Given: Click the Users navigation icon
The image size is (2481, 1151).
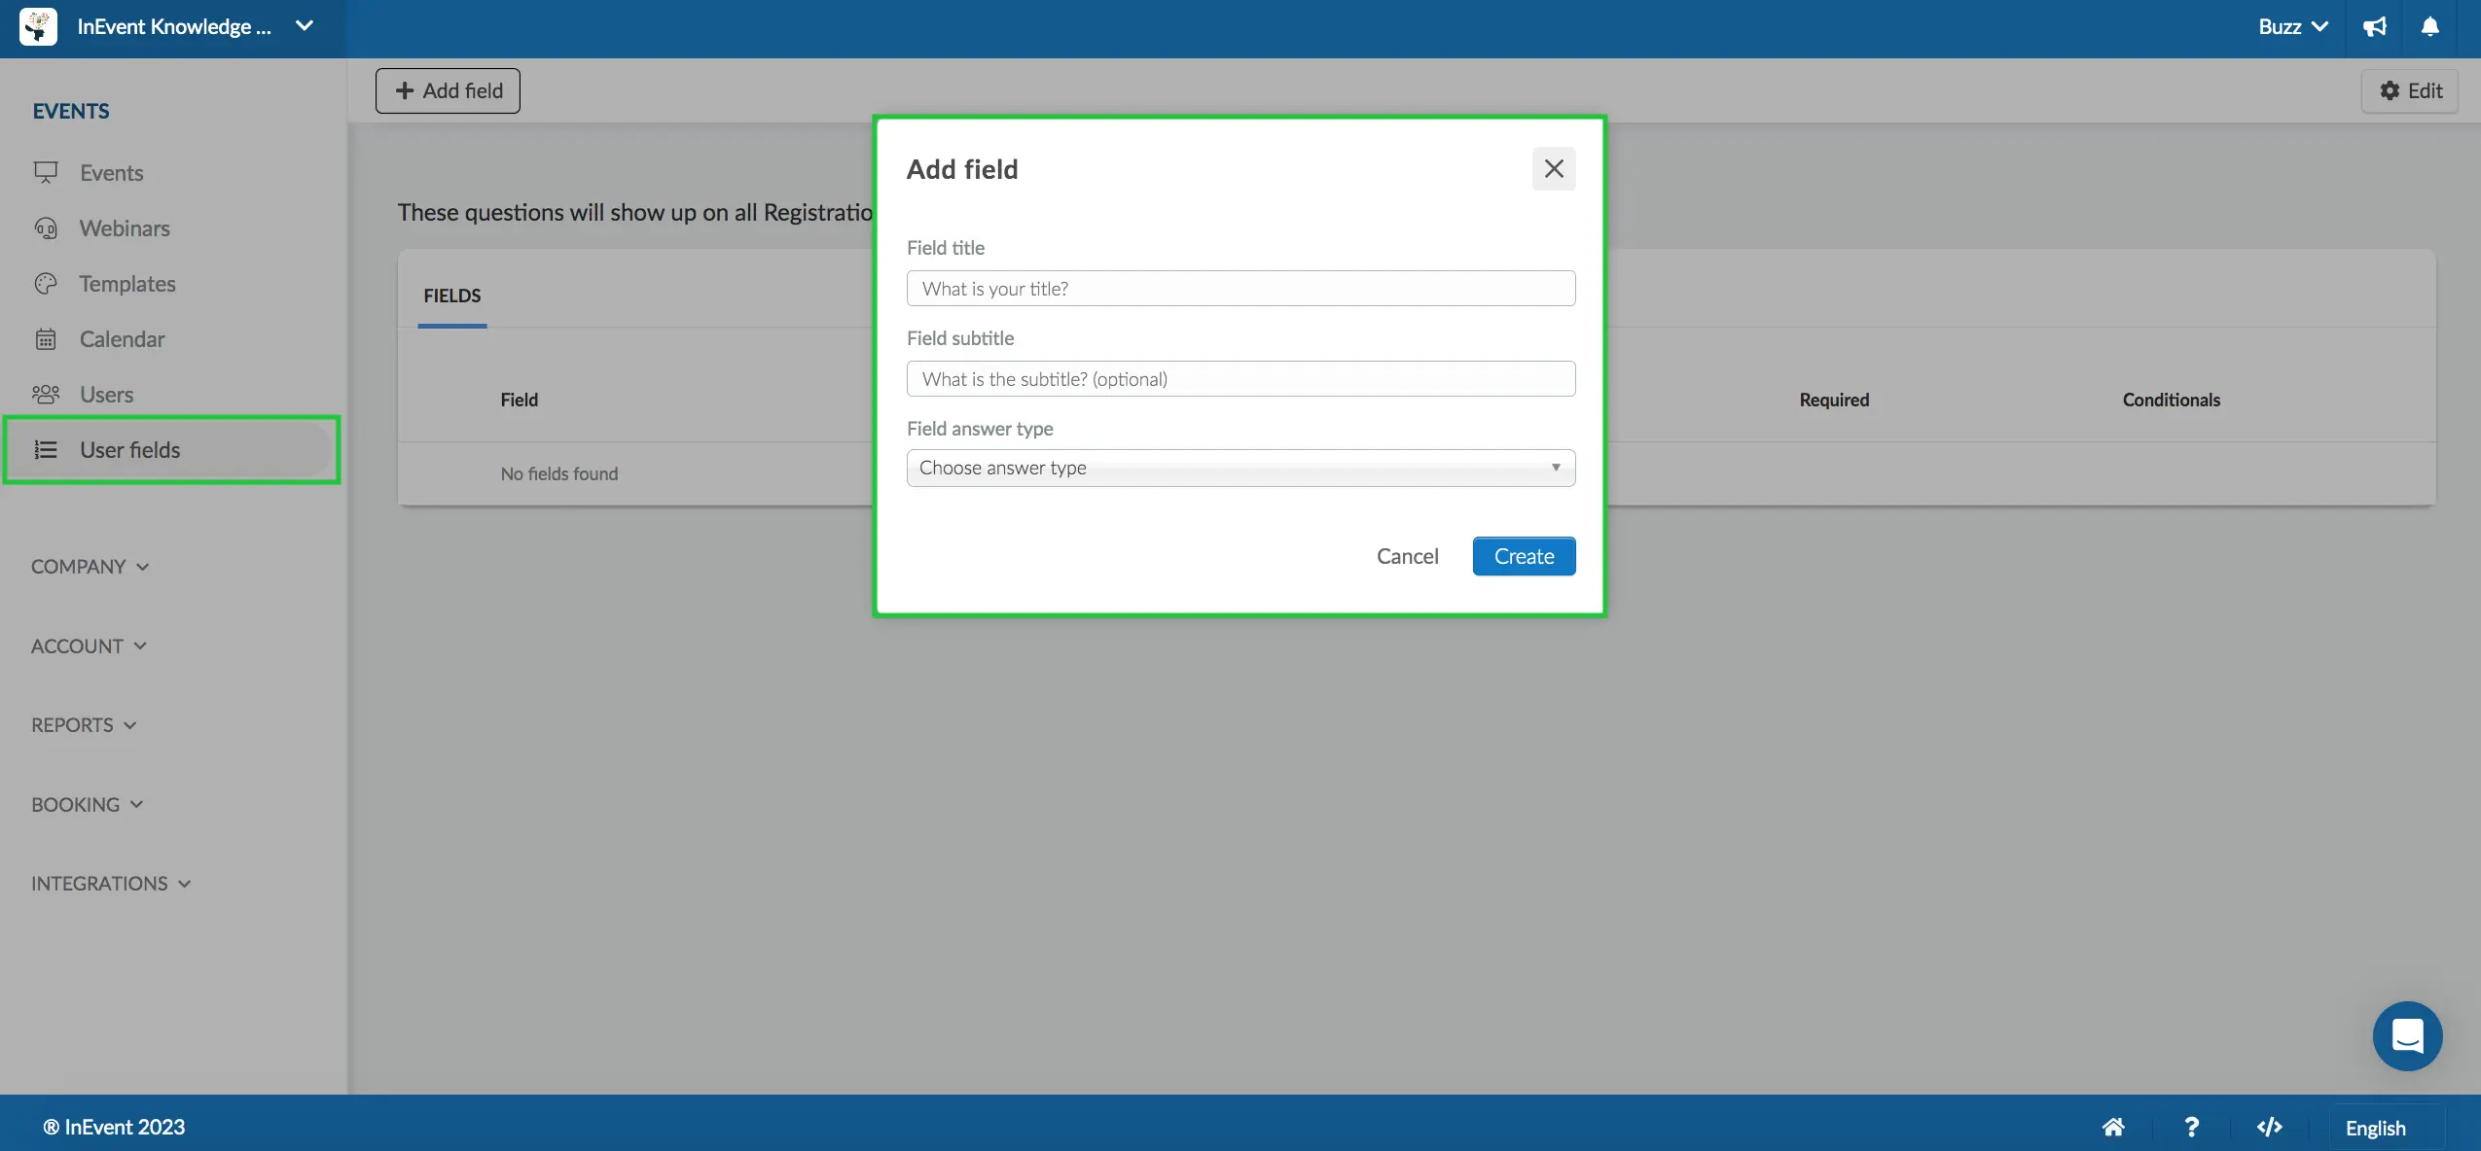Looking at the screenshot, I should pyautogui.click(x=45, y=394).
